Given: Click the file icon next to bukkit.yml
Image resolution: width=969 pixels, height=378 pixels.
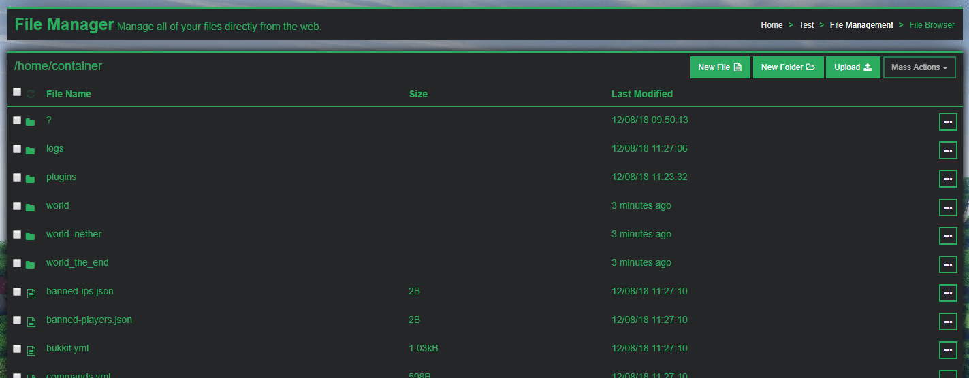Looking at the screenshot, I should pyautogui.click(x=31, y=350).
